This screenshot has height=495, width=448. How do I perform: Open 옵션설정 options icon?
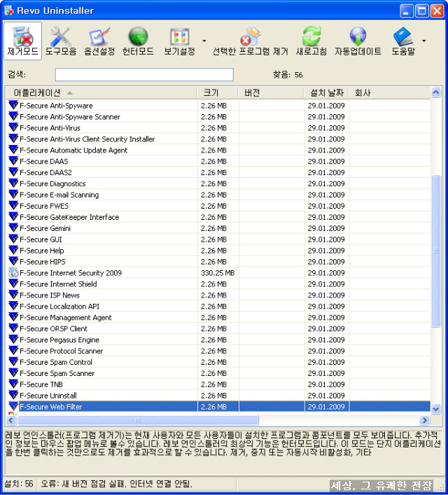click(99, 41)
